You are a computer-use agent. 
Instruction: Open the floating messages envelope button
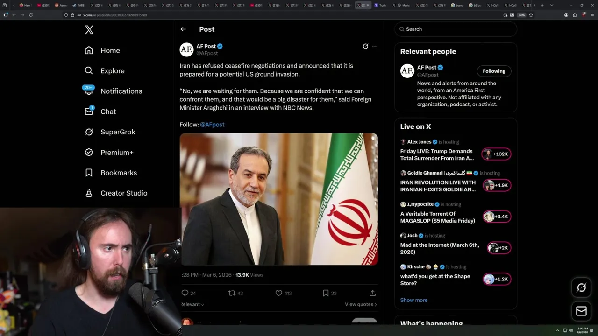[x=581, y=311]
